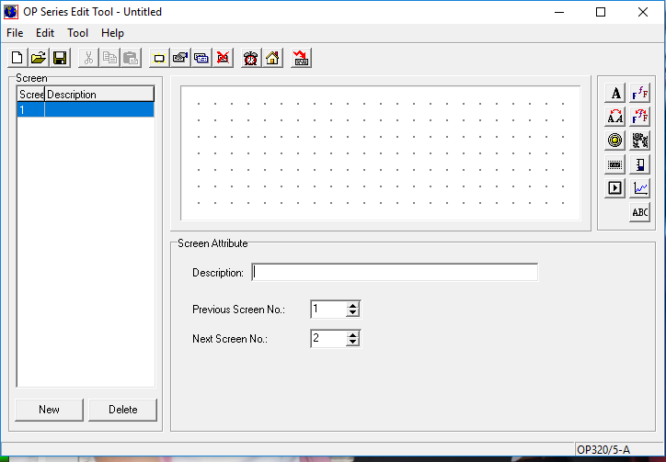
Task: Click the alarm clock toolbar icon
Action: coord(251,58)
